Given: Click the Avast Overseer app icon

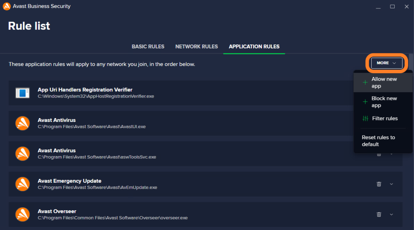Looking at the screenshot, I should click(23, 215).
